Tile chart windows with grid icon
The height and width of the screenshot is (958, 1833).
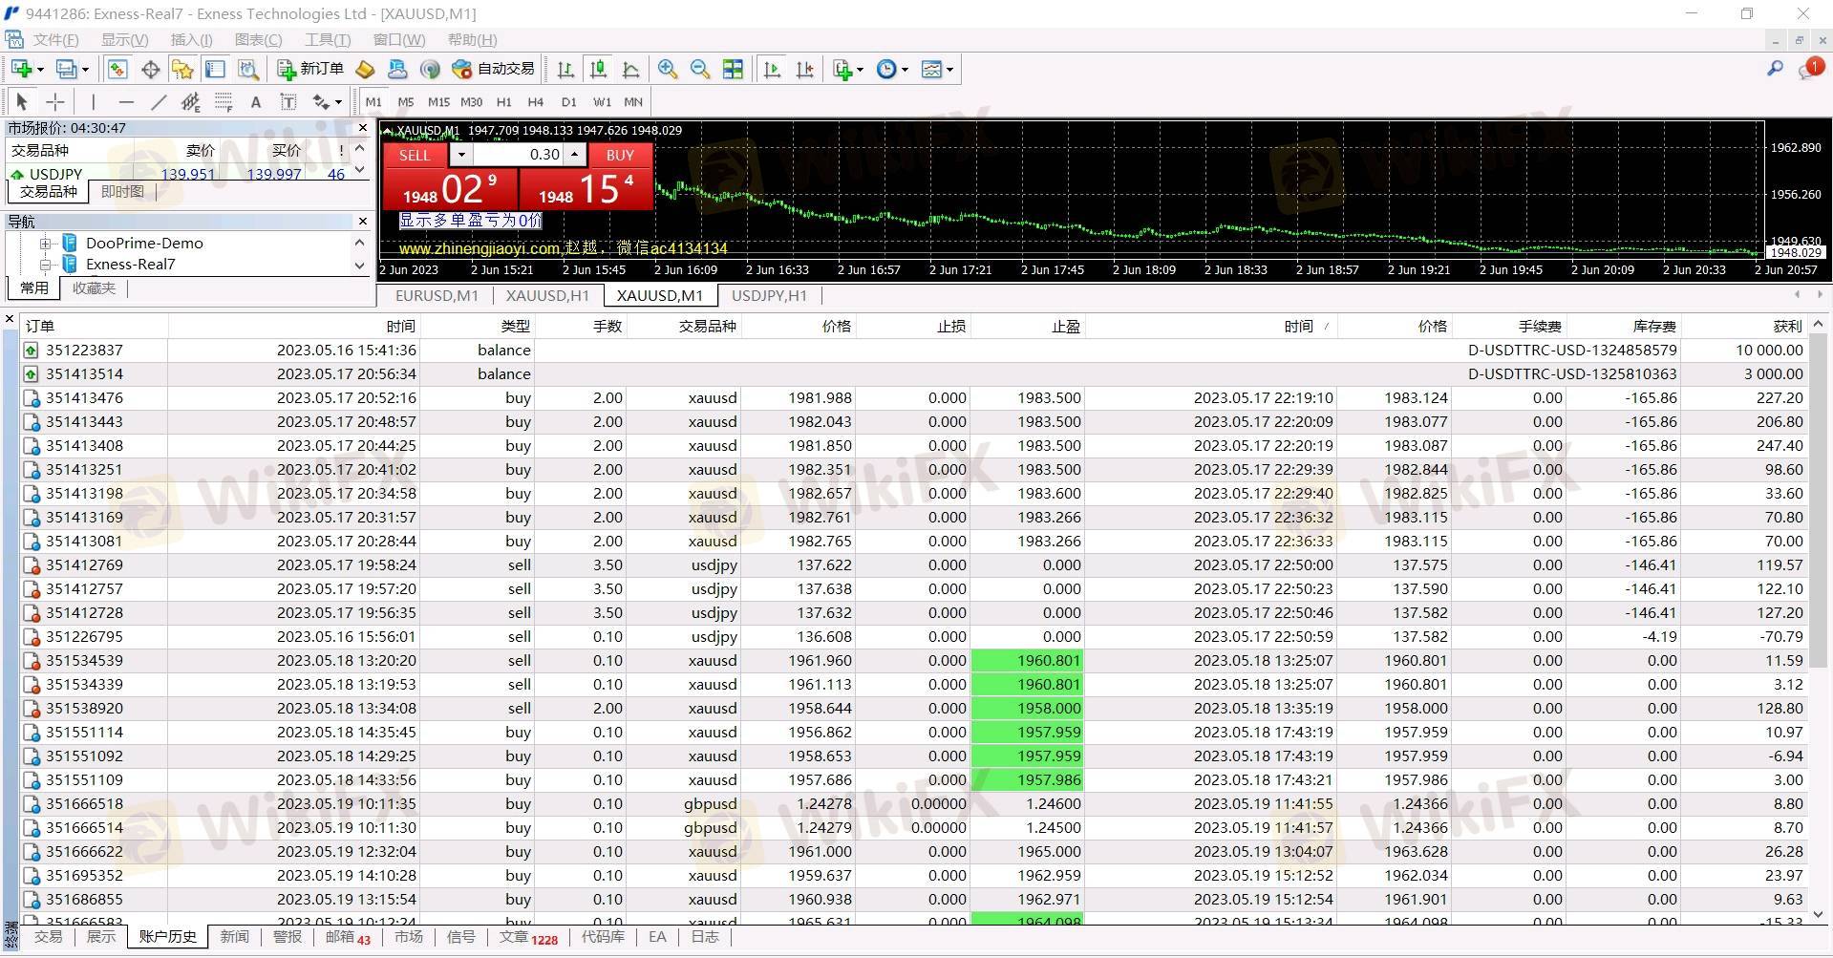(733, 69)
